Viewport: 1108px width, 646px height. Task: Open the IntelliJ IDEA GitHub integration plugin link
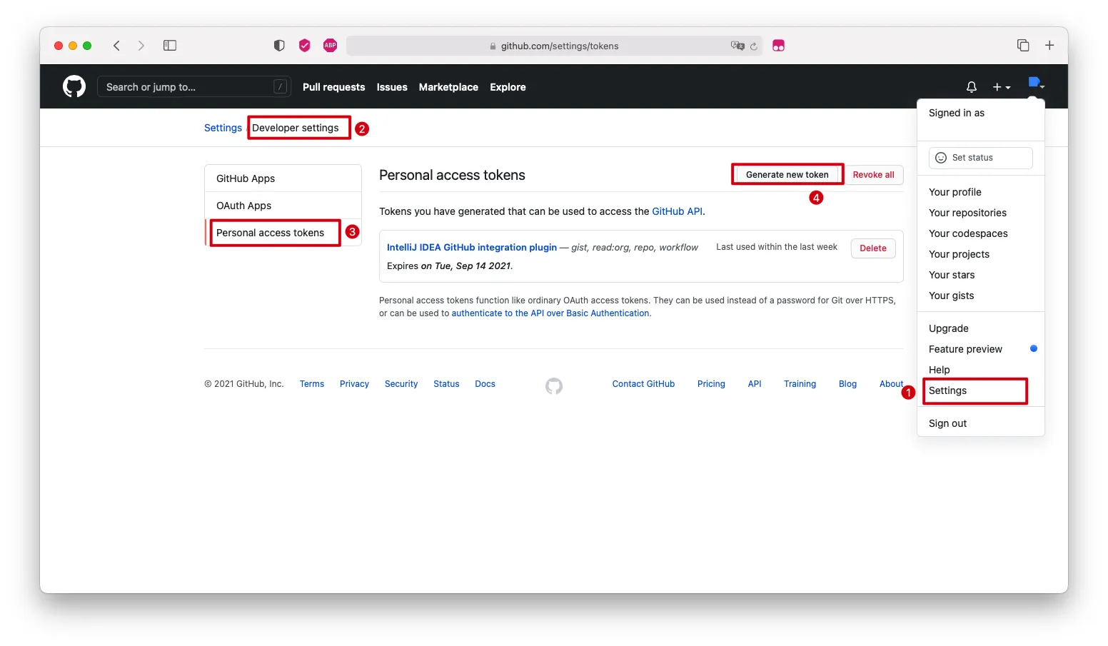[471, 248]
